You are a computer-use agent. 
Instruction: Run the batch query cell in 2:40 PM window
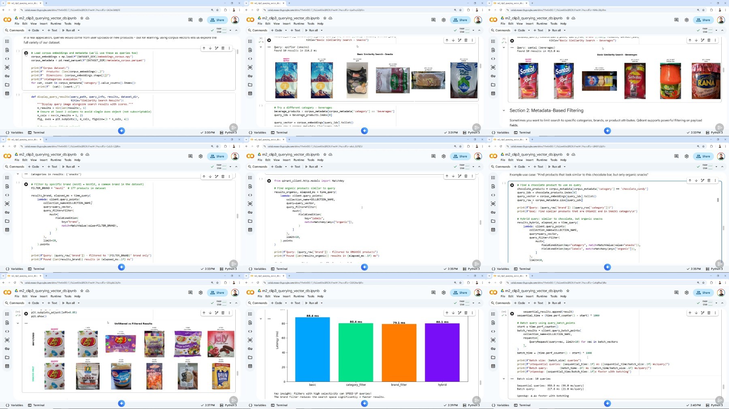(512, 314)
